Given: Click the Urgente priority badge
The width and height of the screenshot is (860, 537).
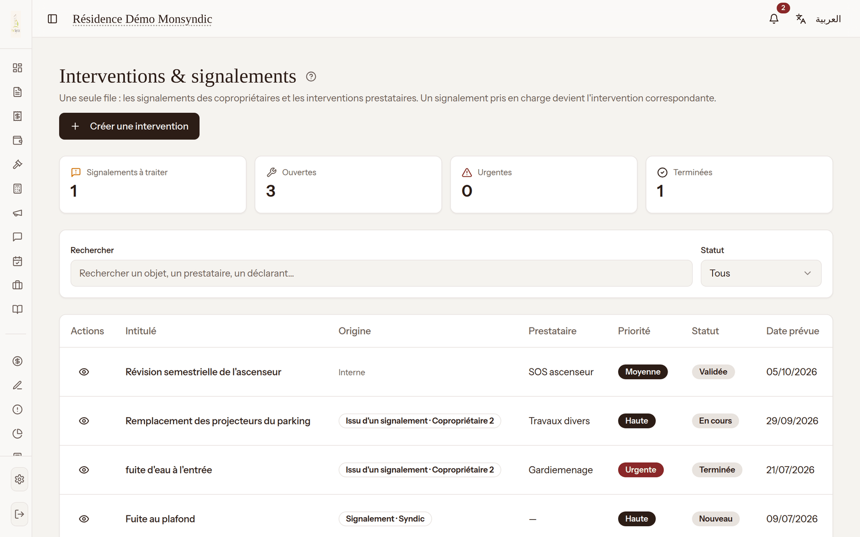Looking at the screenshot, I should 641,469.
